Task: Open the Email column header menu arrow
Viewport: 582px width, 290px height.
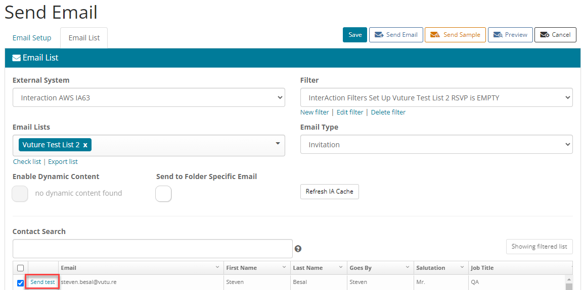Action: click(x=217, y=267)
